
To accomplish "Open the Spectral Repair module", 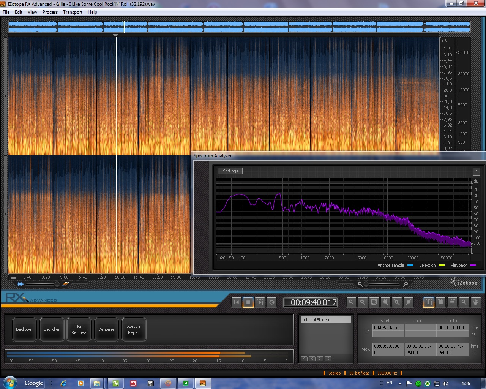I will pyautogui.click(x=134, y=329).
